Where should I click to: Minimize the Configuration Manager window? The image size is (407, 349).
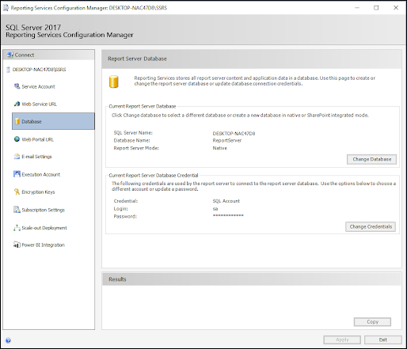point(357,8)
